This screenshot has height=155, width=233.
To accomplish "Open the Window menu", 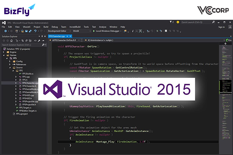I will pyautogui.click(x=113, y=27).
